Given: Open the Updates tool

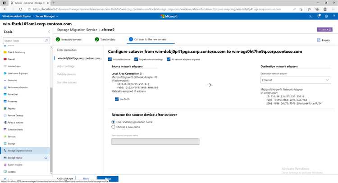Looking at the screenshot, I should pyautogui.click(x=12, y=172).
